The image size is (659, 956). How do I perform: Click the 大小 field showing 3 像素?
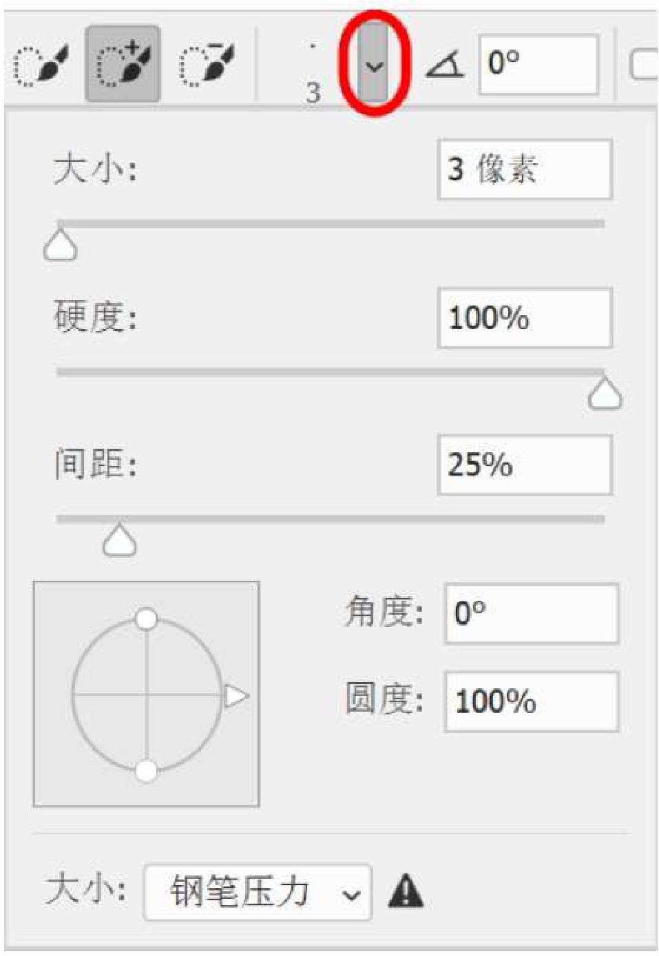[x=524, y=170]
